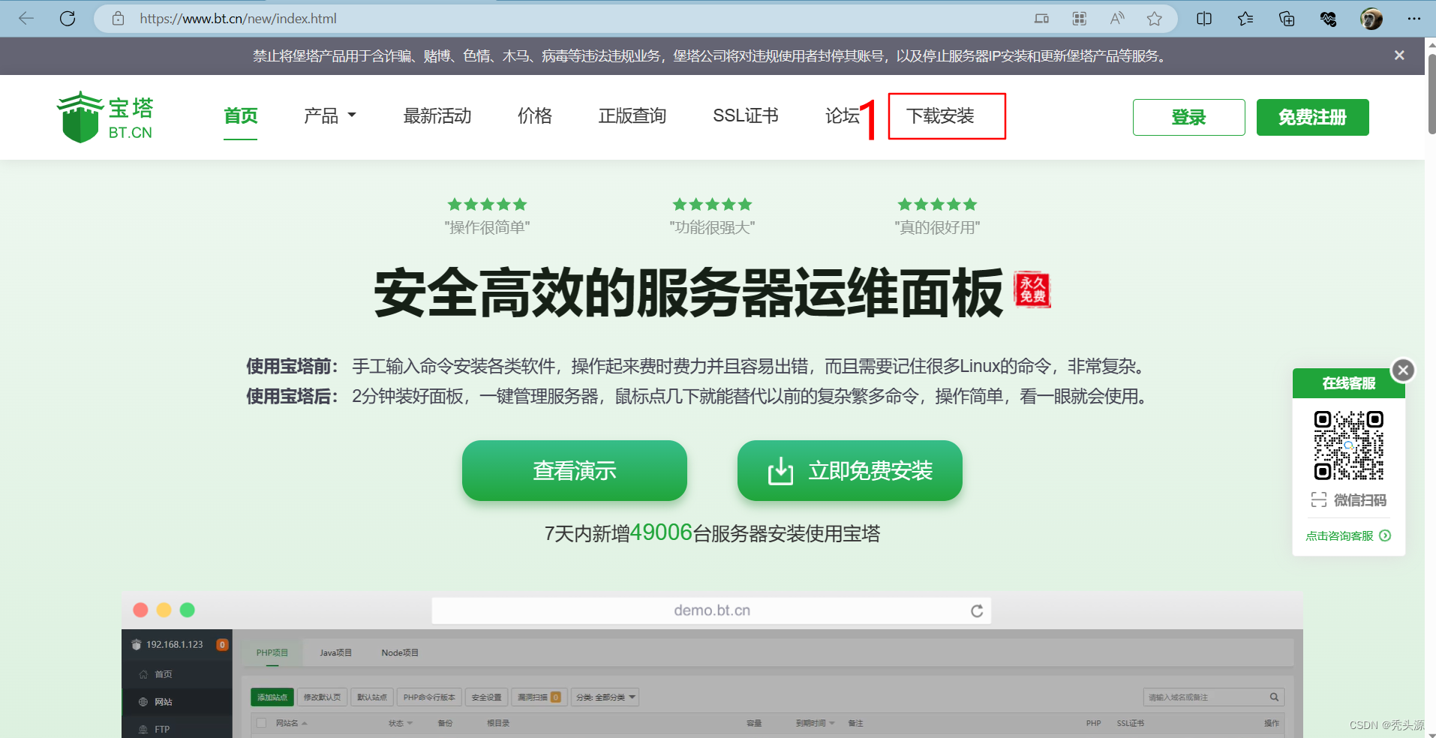1436x738 pixels.
Task: Open browser essentials heart icon
Action: pos(1328,19)
